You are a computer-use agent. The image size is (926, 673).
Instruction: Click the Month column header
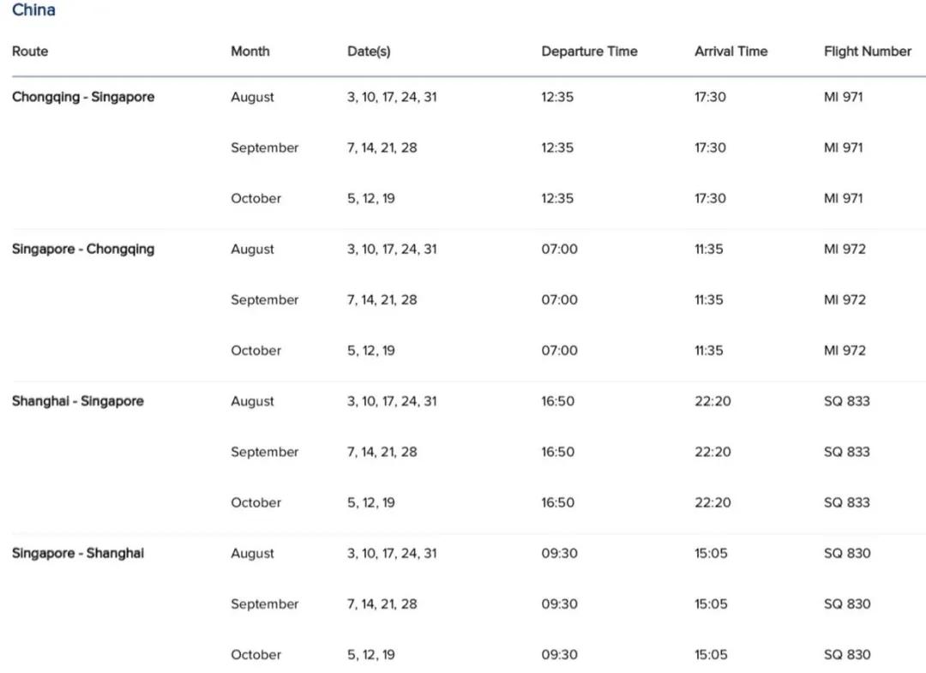[250, 51]
